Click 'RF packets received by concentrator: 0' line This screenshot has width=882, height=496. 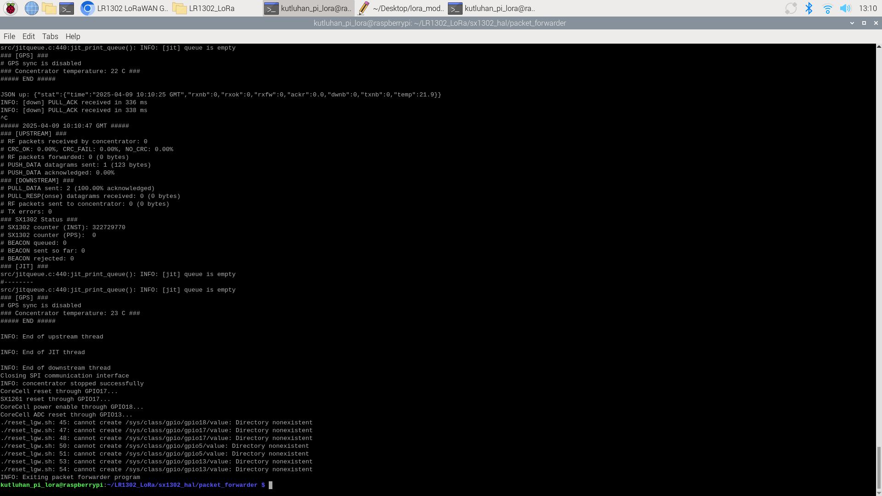pyautogui.click(x=74, y=141)
